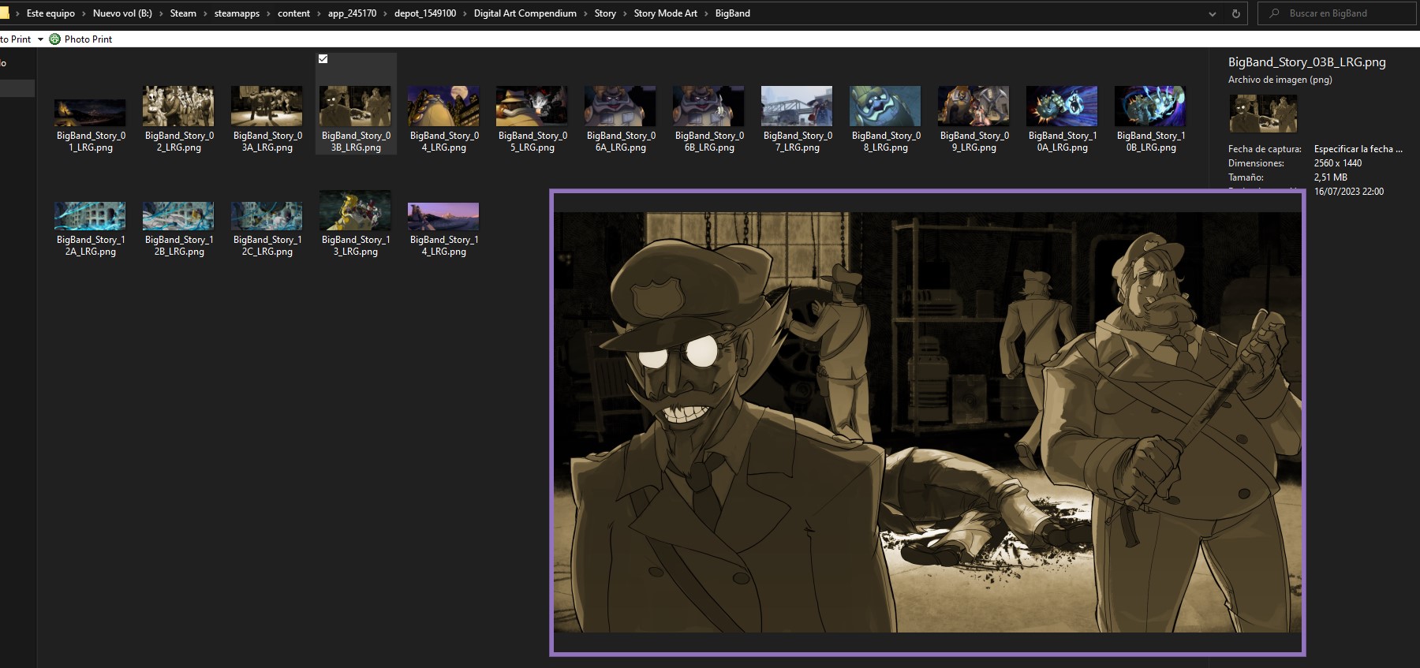This screenshot has height=668, width=1420.
Task: Click the dimensions value 2560 x 1440
Action: pos(1338,163)
